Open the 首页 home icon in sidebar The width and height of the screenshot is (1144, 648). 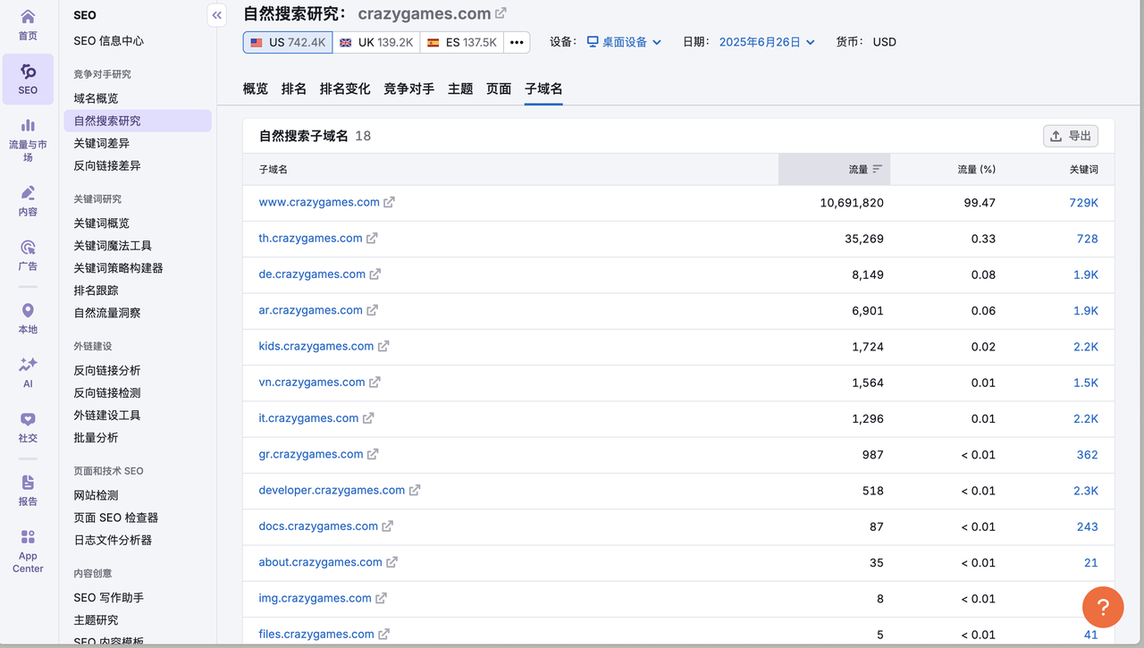coord(28,17)
